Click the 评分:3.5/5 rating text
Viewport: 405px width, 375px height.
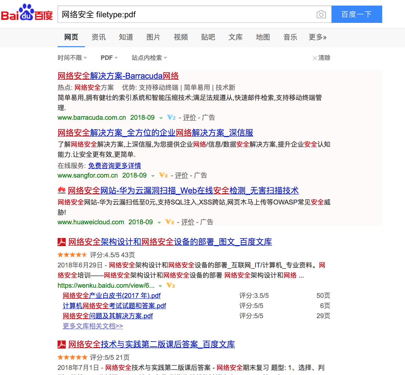(254, 296)
